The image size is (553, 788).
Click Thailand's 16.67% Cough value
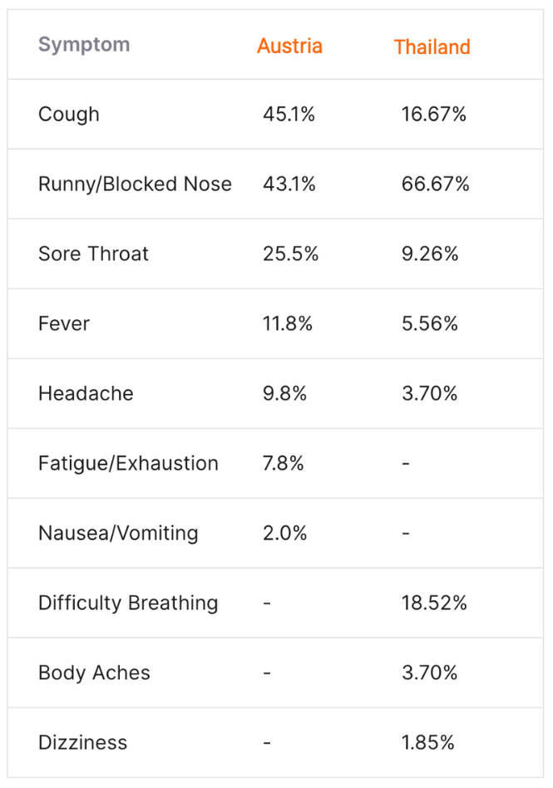pos(433,115)
